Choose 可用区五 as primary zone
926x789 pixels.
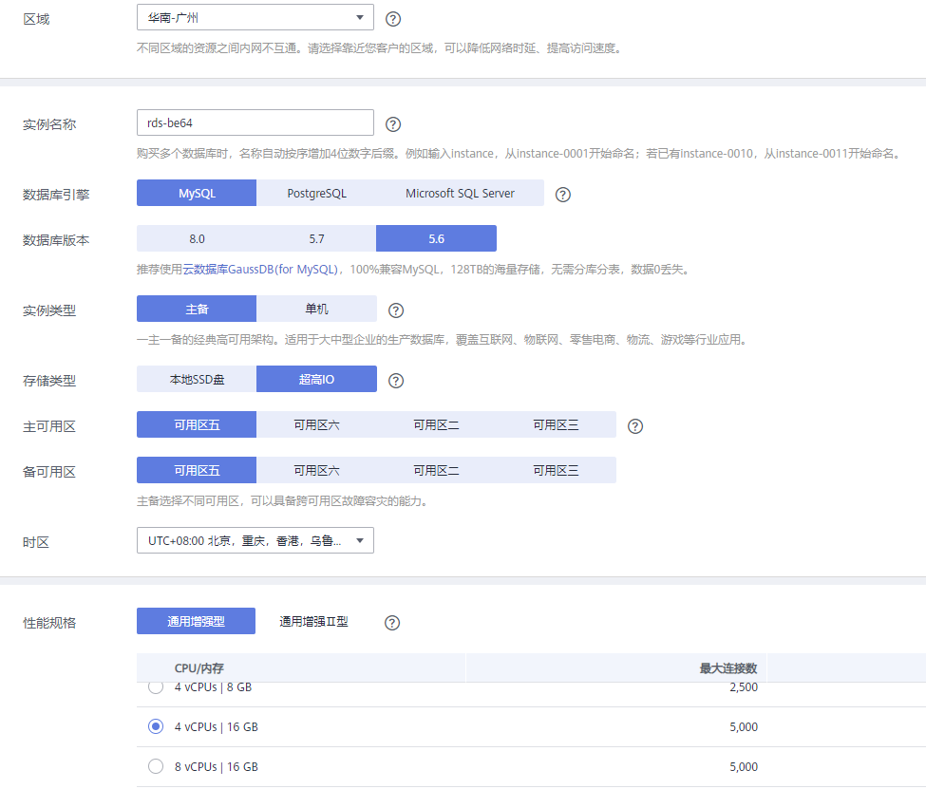197,424
